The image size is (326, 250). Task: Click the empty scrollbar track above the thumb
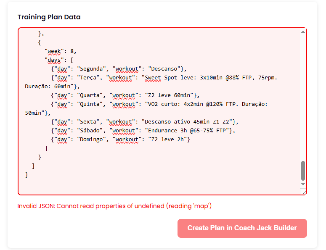tap(303, 97)
